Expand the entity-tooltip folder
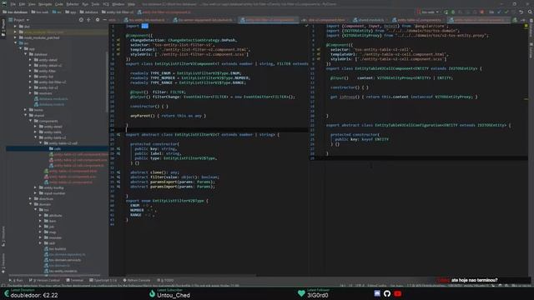 (35, 187)
